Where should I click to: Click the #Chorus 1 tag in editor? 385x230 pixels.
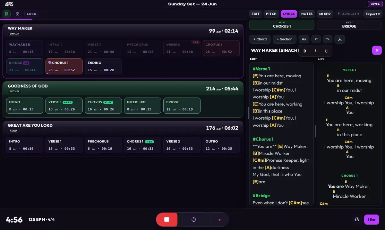(x=263, y=139)
